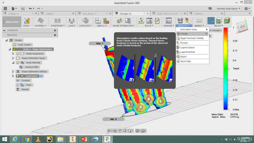Open Legend Options menu item
Image resolution: width=254 pixels, height=143 pixels.
coord(192,48)
